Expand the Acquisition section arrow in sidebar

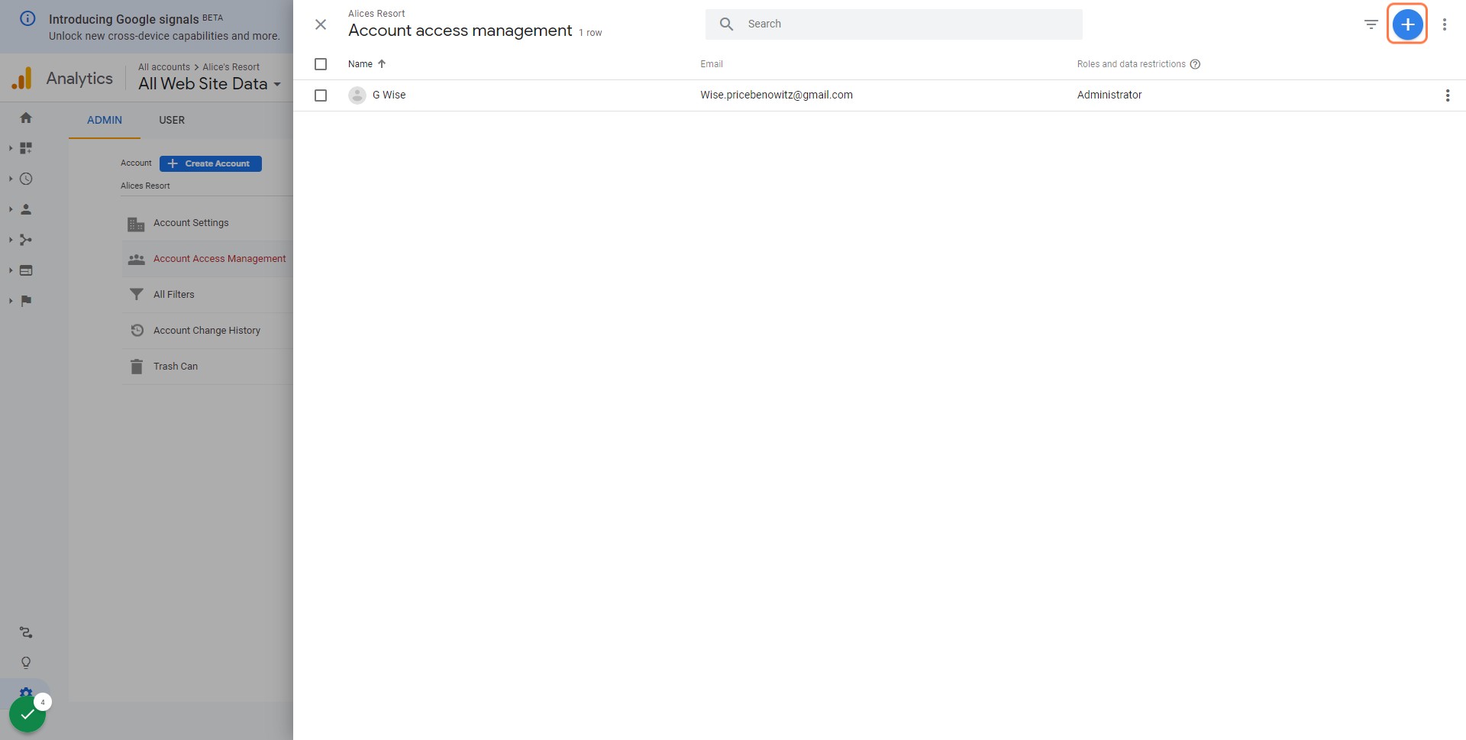[x=11, y=240]
